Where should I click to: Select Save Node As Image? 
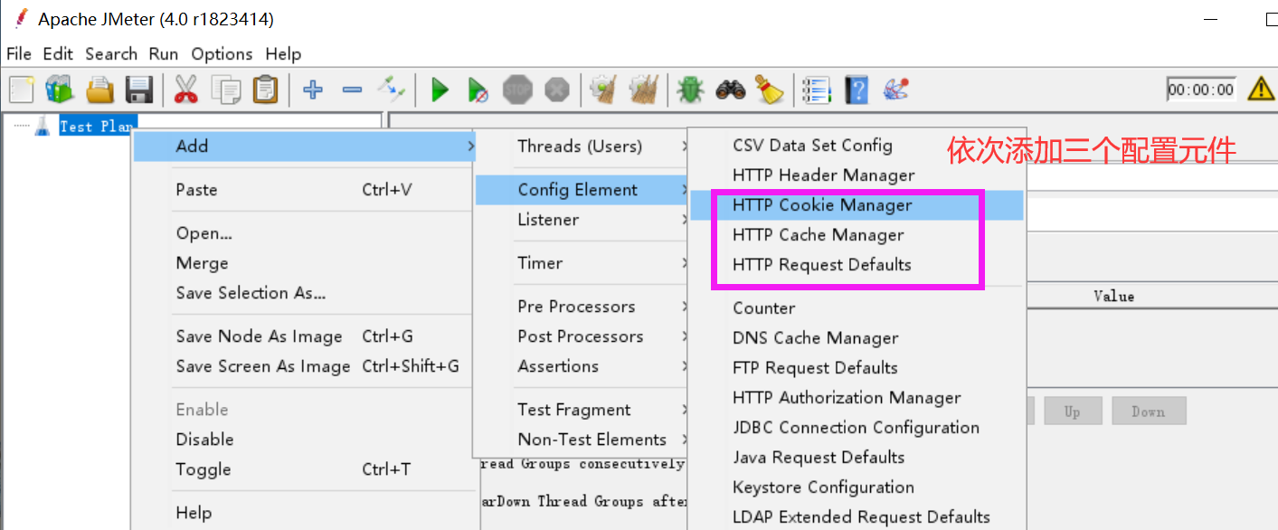(x=305, y=336)
